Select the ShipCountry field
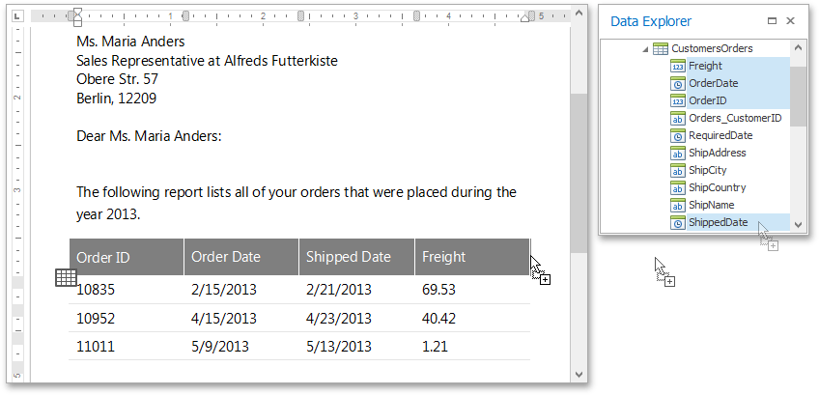This screenshot has width=819, height=395. pyautogui.click(x=717, y=187)
